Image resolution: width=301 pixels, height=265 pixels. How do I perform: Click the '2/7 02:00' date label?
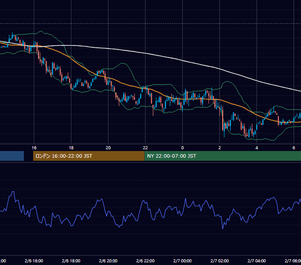[x=220, y=261]
